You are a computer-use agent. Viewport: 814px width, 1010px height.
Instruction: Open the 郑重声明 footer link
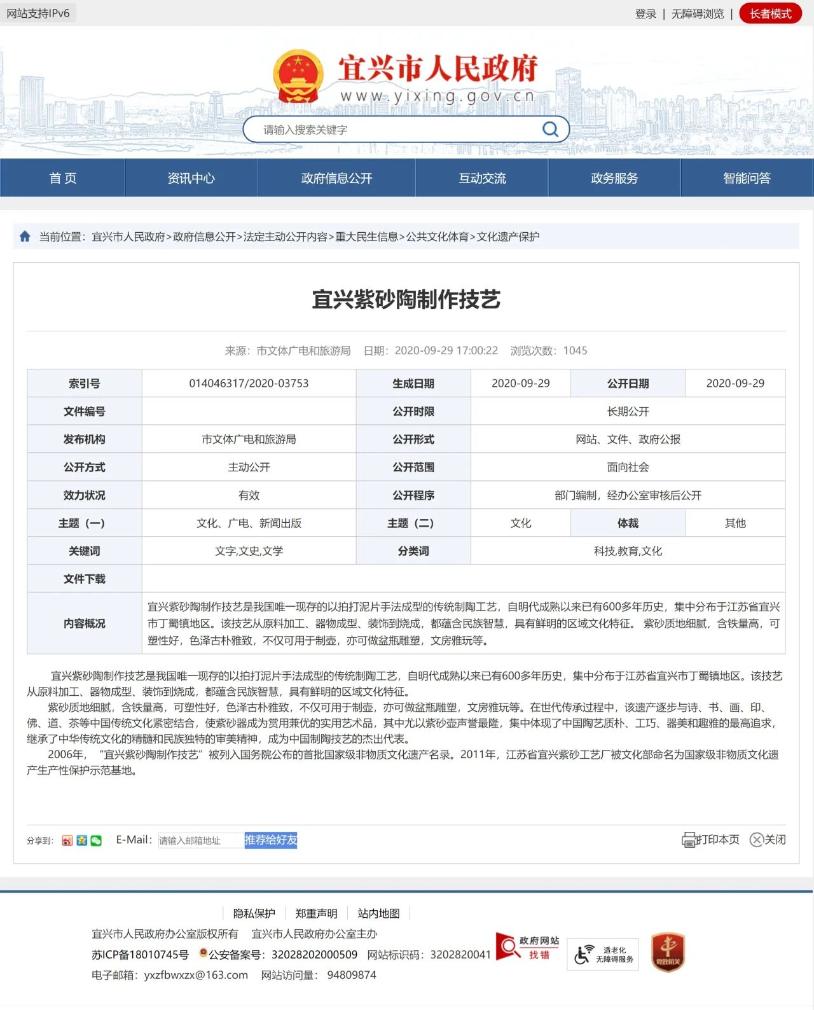coord(317,914)
